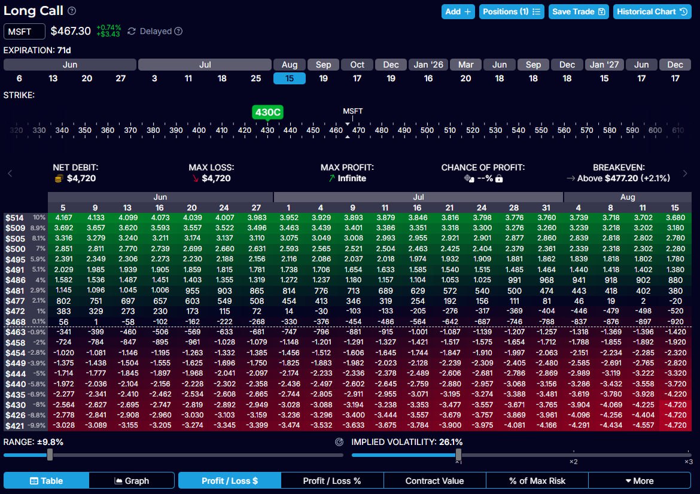Switch to Graph view
This screenshot has height=494, width=700.
tap(132, 481)
